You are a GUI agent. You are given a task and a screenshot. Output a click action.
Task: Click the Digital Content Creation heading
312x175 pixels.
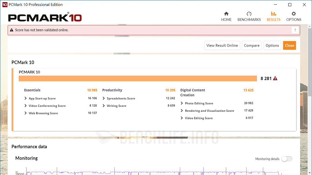[193, 92]
